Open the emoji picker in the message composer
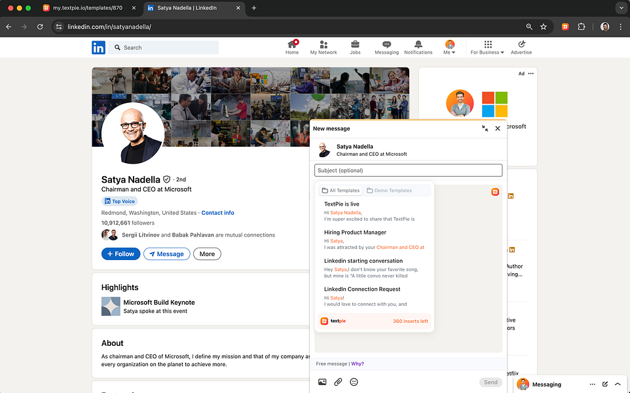Image resolution: width=630 pixels, height=393 pixels. pos(354,381)
